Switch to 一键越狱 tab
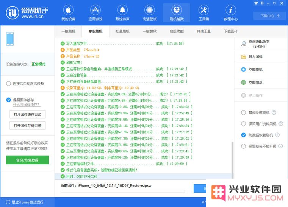Image resolution: width=288 pixels, height=207 pixels. click(150, 31)
